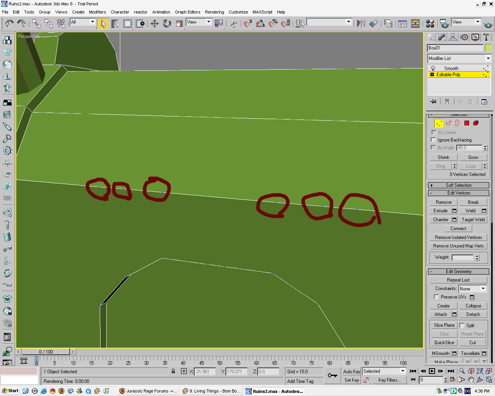
Task: Click the Play Animation button
Action: coord(432,371)
